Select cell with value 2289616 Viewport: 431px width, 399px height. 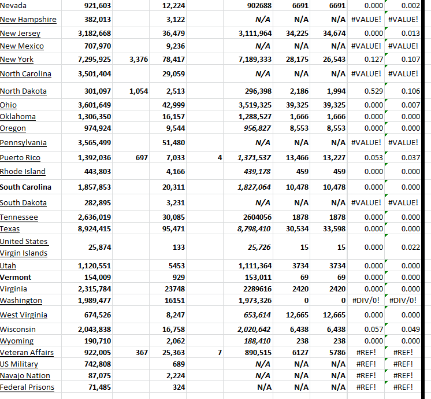pos(248,289)
